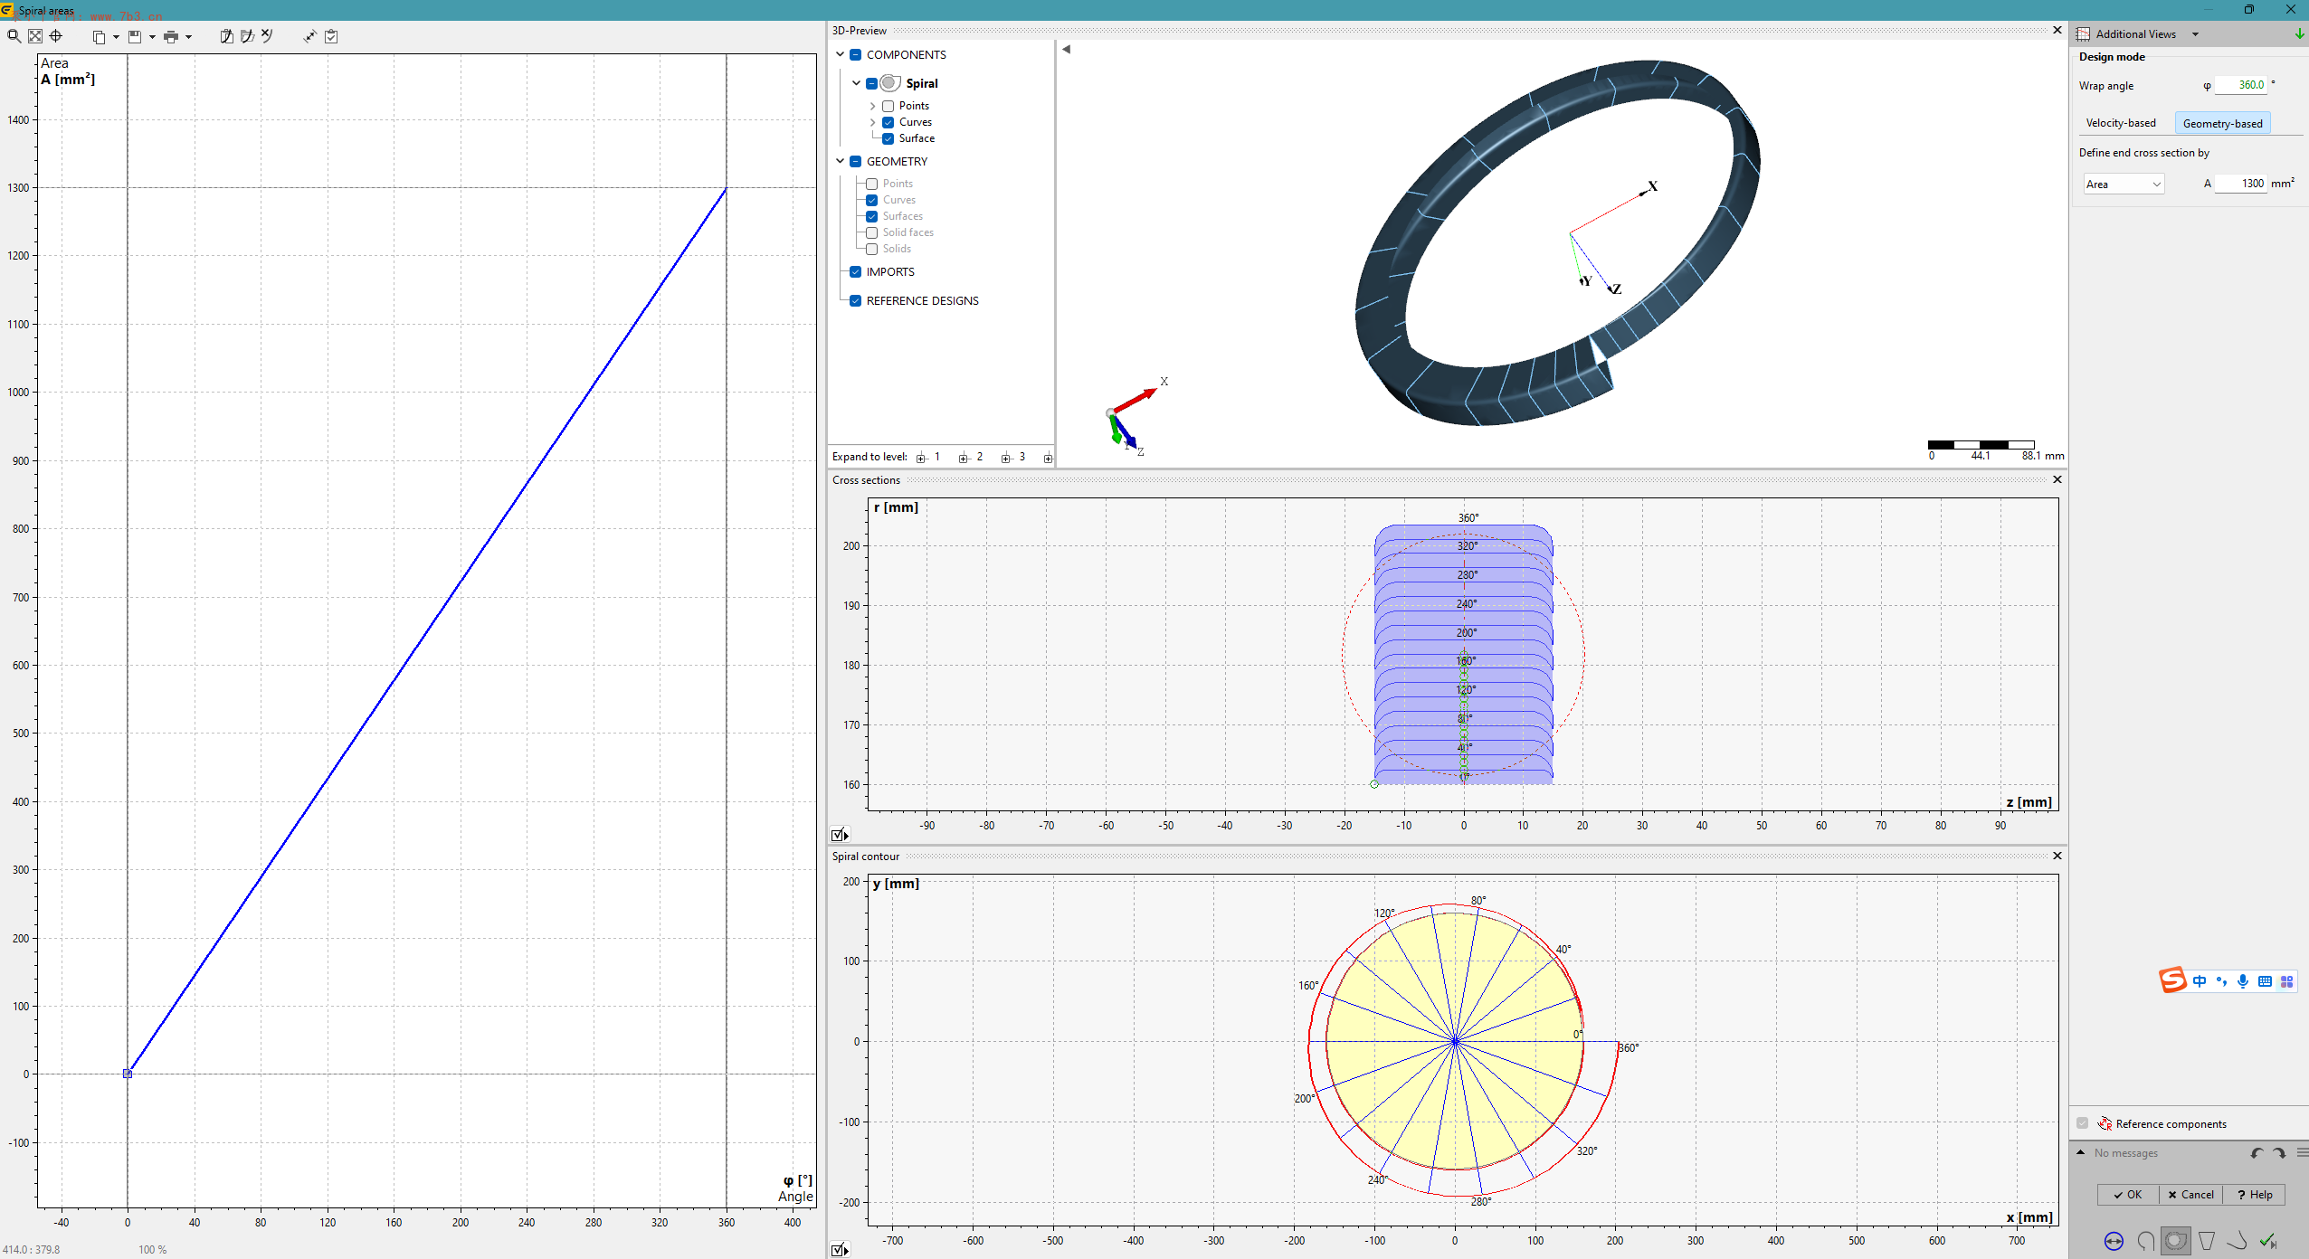This screenshot has height=1259, width=2309.
Task: Select the Geometry-based tab
Action: [2221, 123]
